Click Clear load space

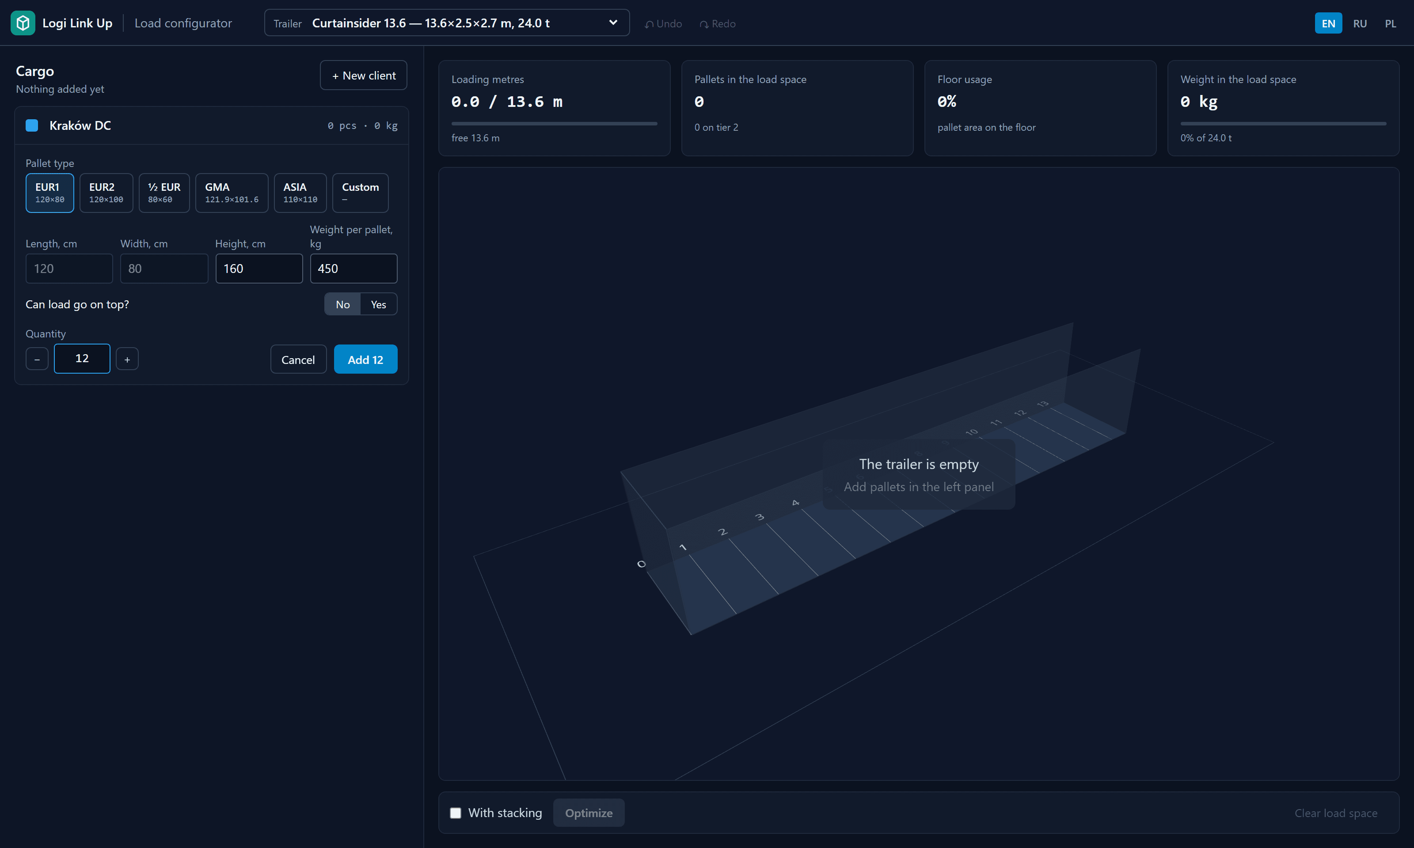[1335, 813]
